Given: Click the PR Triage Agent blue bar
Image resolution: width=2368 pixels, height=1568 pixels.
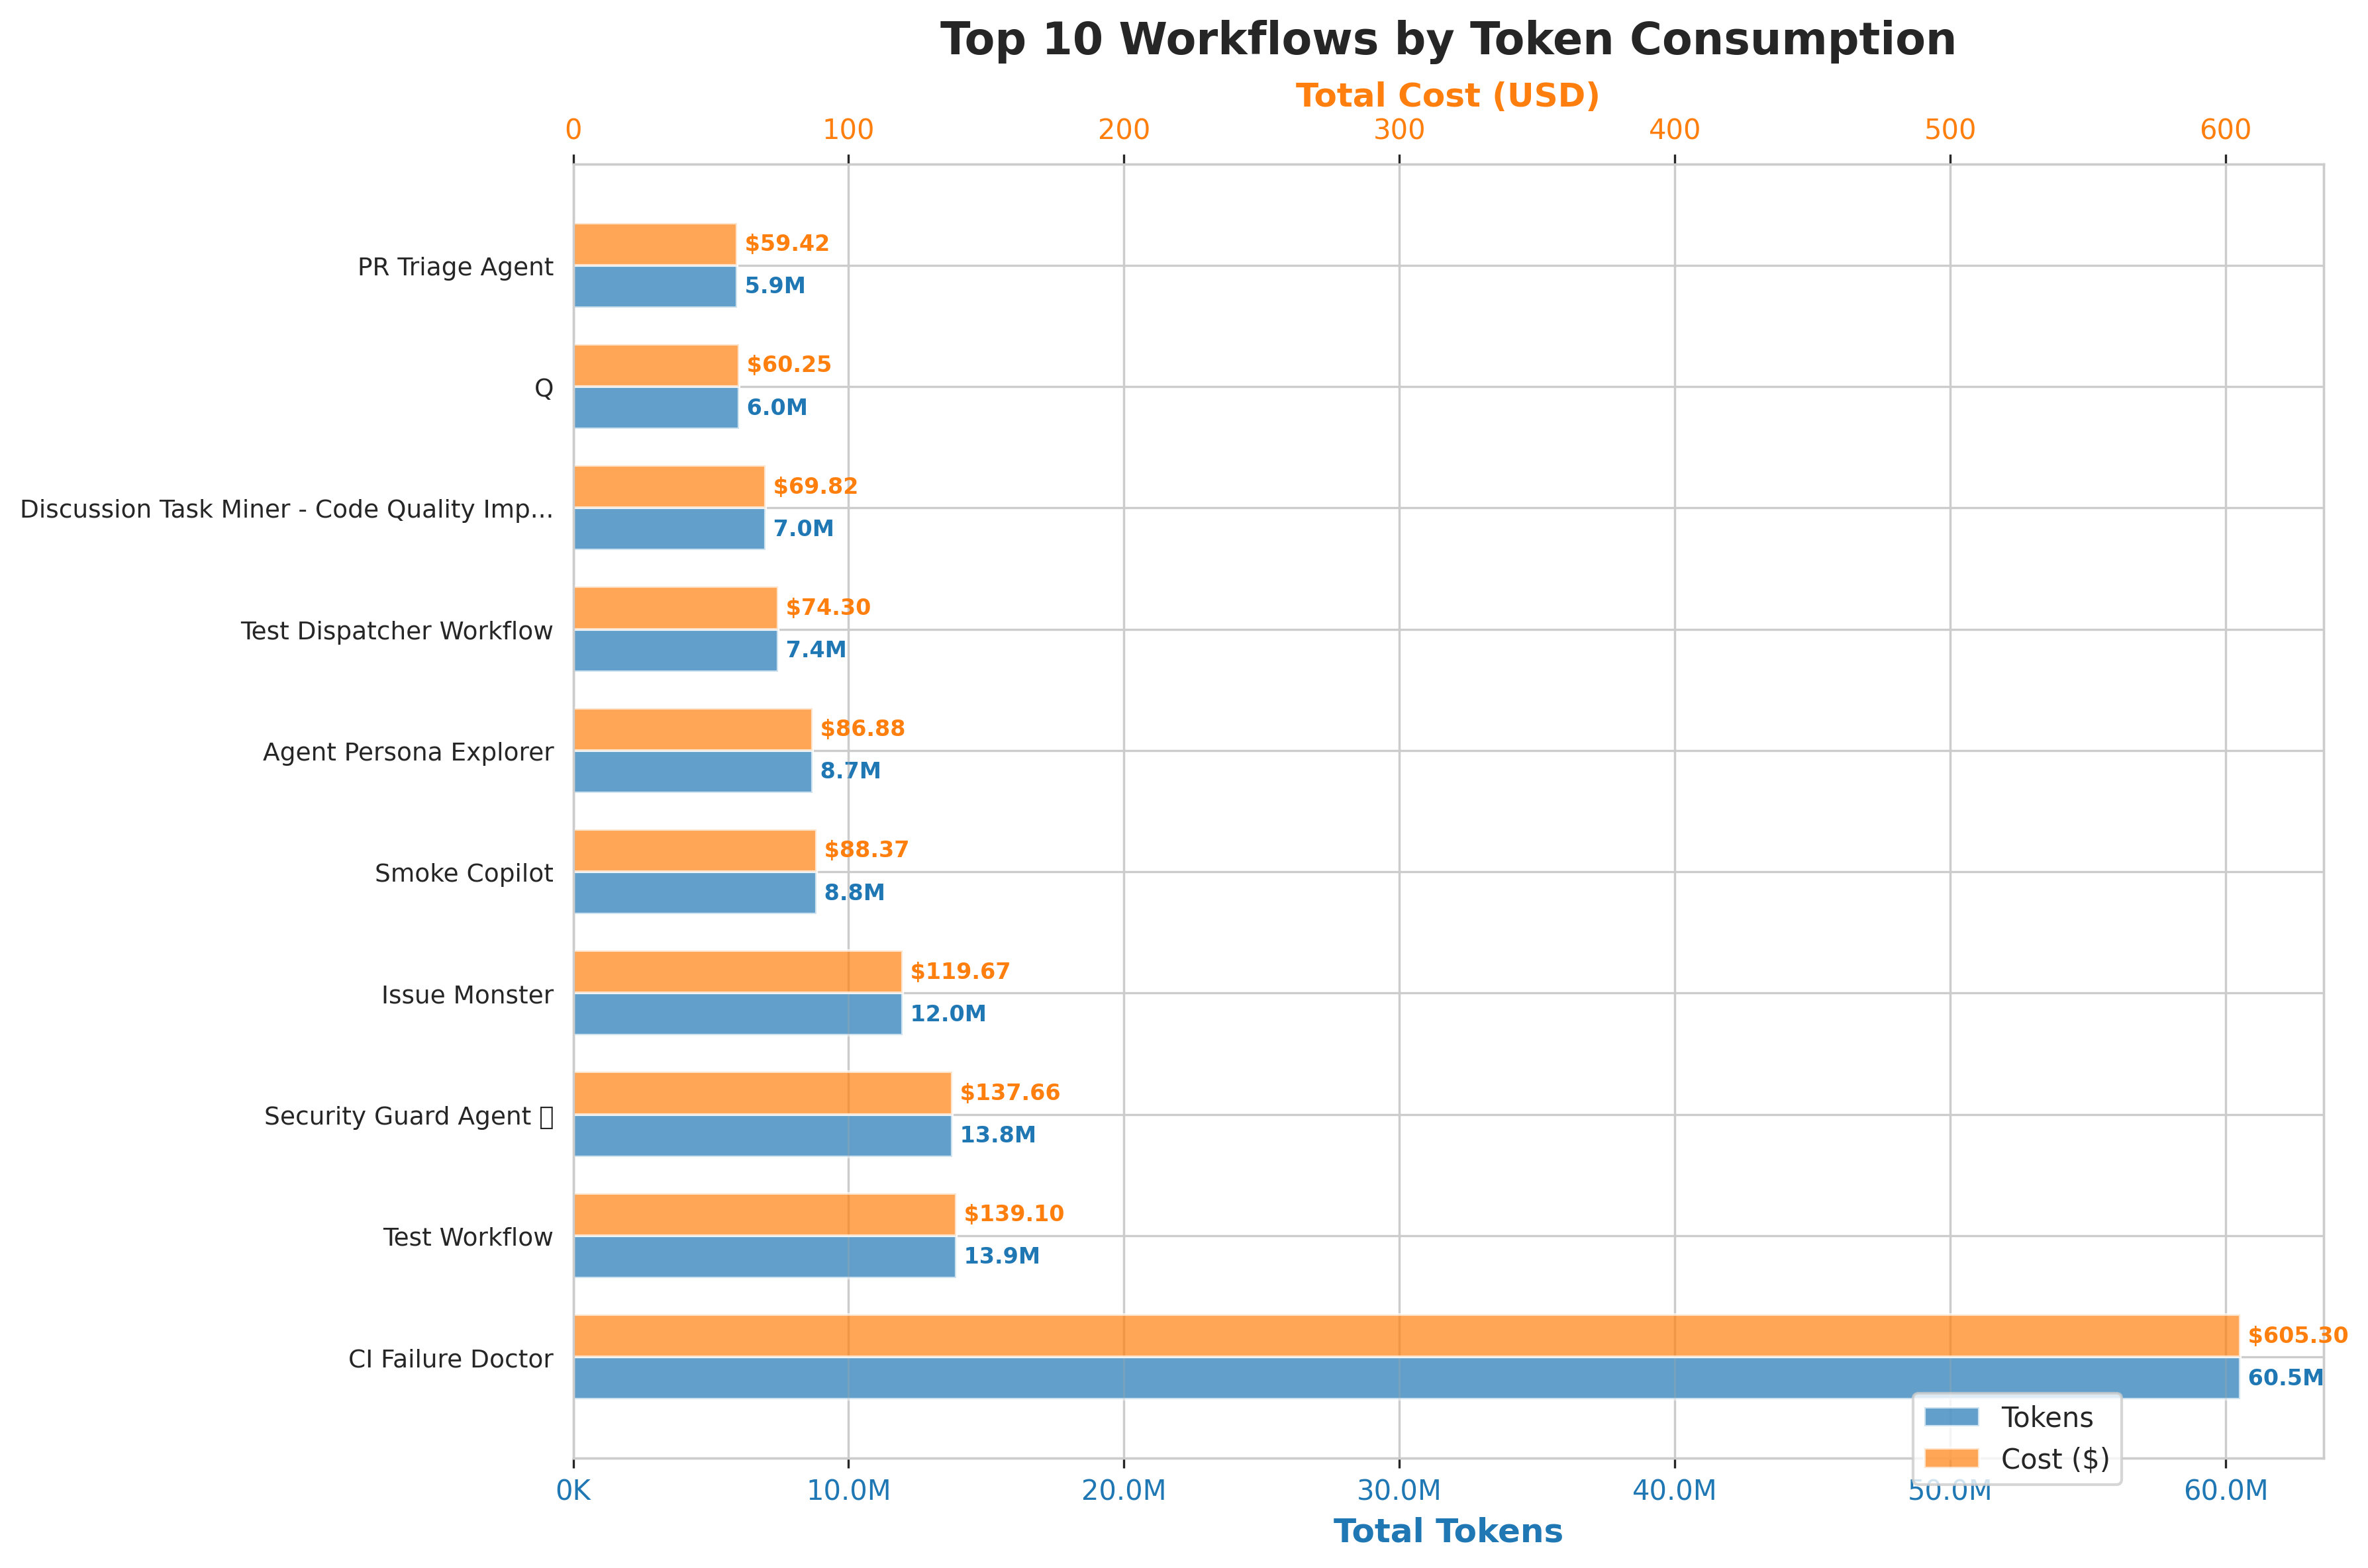Looking at the screenshot, I should tap(654, 286).
